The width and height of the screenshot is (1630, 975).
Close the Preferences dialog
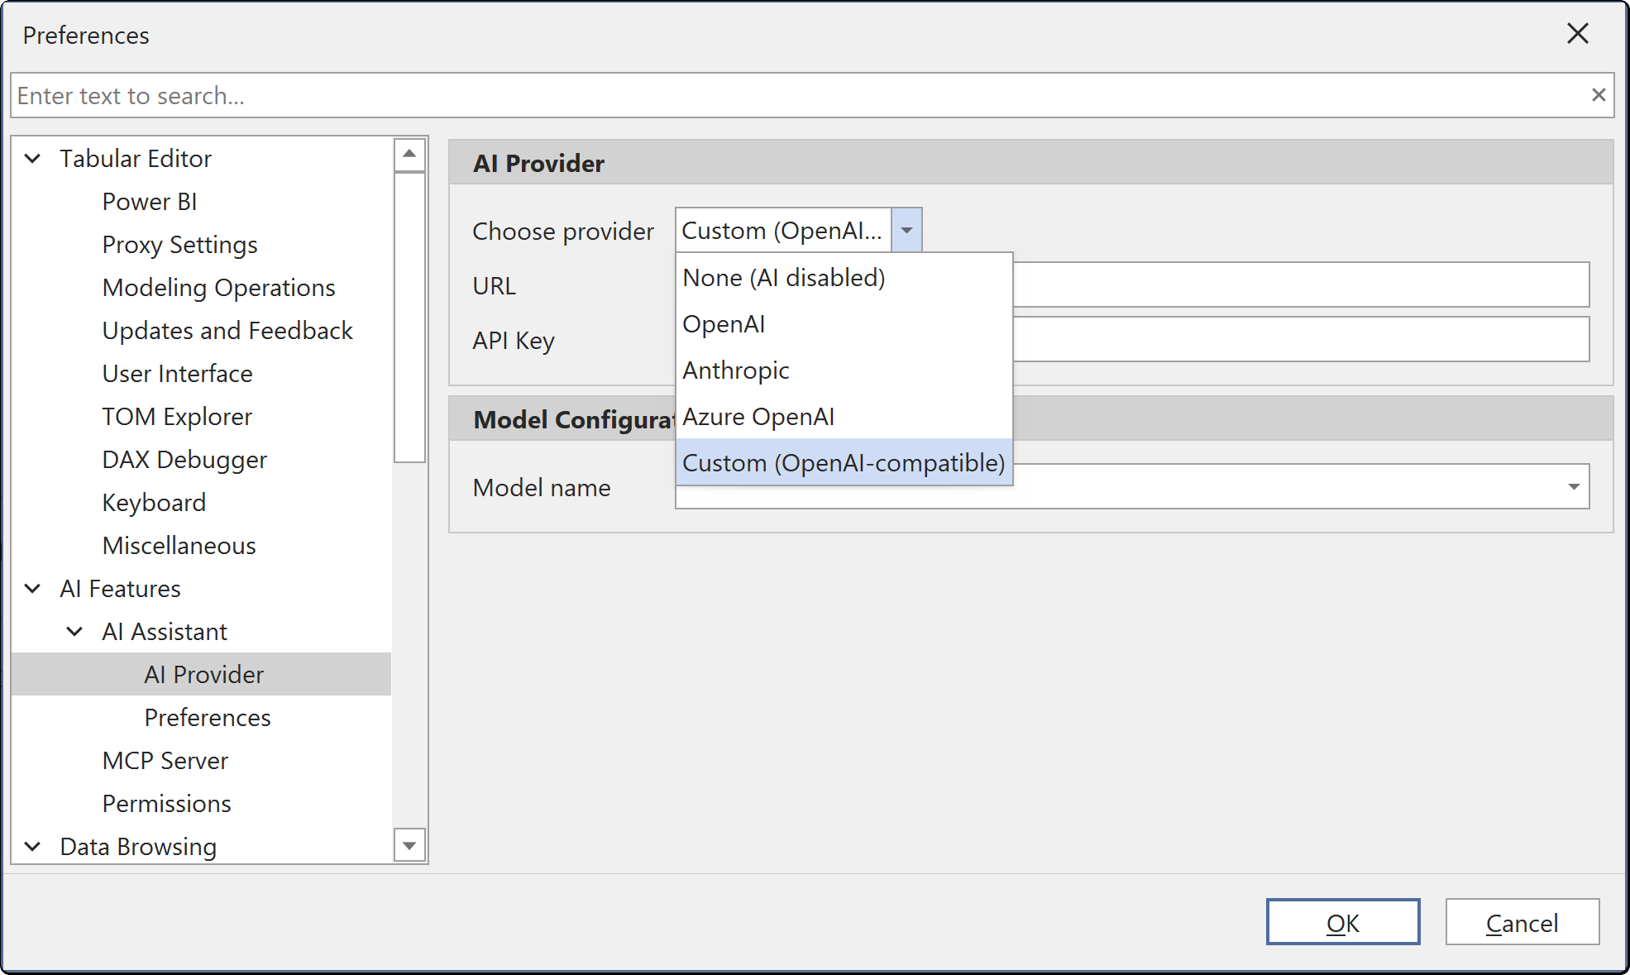point(1577,34)
